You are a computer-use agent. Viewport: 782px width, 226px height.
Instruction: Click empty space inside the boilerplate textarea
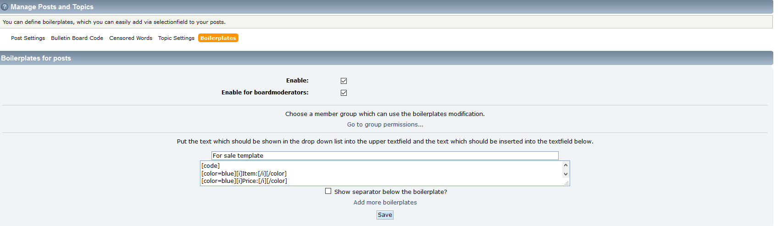tap(413, 173)
